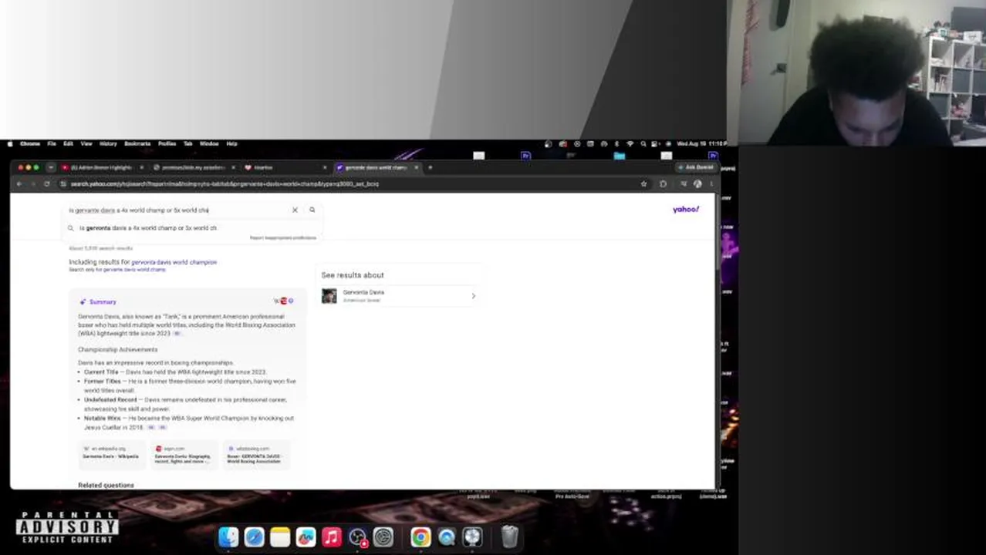Click the Yahoo logo
This screenshot has width=986, height=555.
[685, 209]
